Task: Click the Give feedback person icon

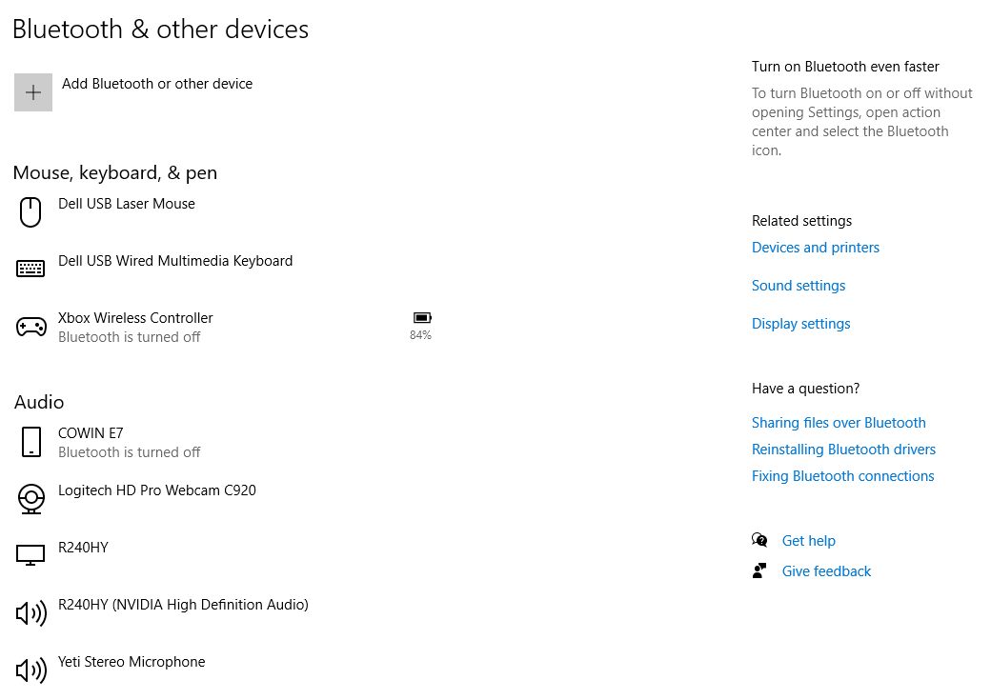Action: tap(759, 570)
